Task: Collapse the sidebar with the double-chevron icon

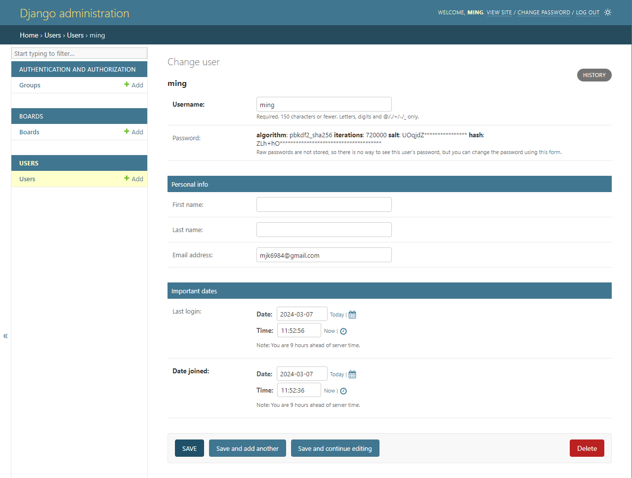Action: click(5, 336)
